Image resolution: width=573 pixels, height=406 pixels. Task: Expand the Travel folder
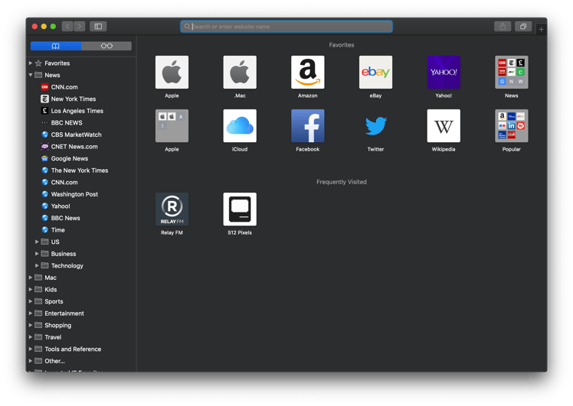pos(31,337)
